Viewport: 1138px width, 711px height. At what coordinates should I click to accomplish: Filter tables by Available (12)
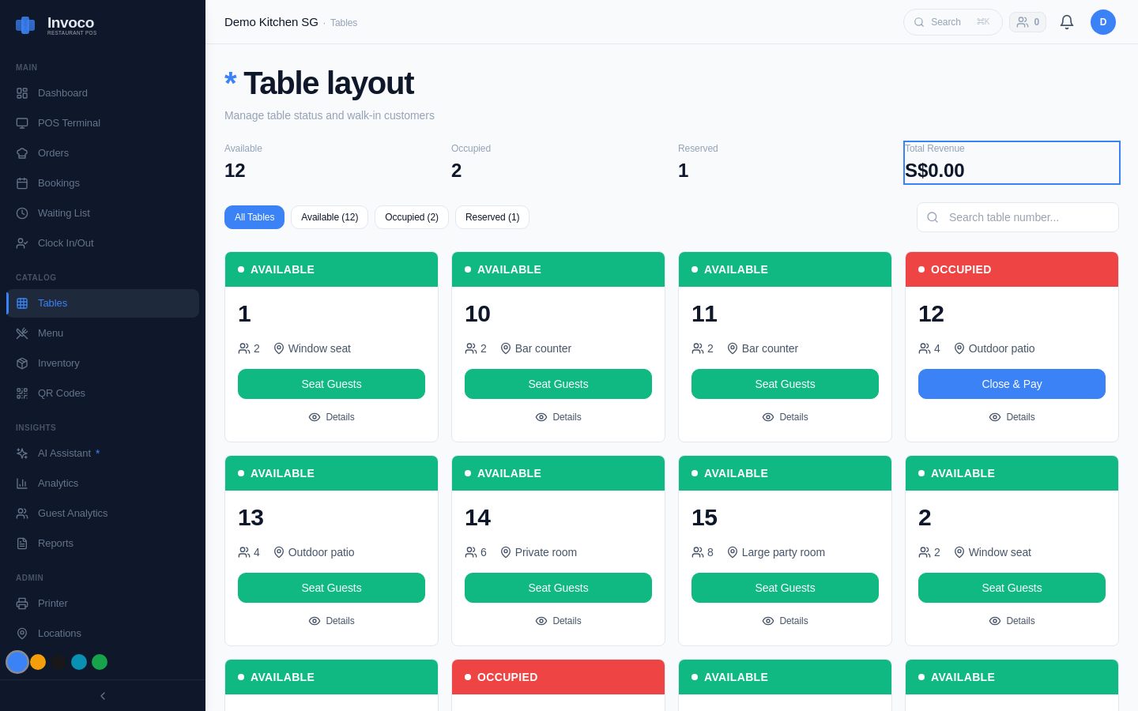330,216
